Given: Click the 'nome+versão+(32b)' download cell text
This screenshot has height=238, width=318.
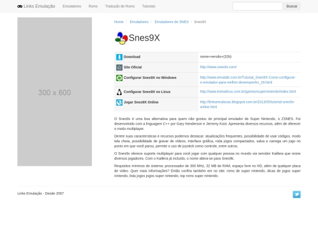Looking at the screenshot, I should tap(216, 56).
